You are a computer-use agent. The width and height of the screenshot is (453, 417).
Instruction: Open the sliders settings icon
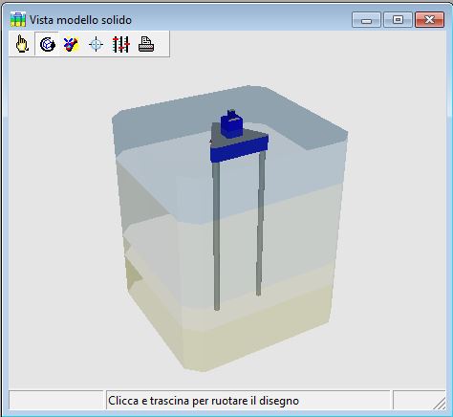pos(121,44)
